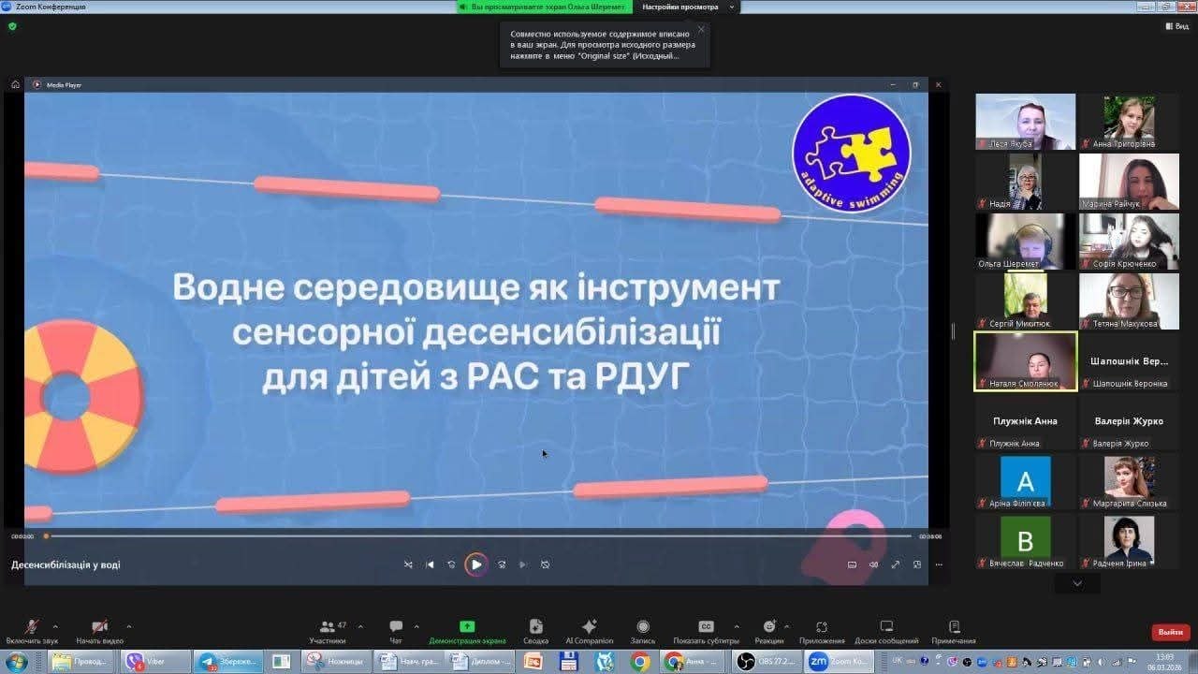
Task: Start recording with the Запись icon
Action: click(643, 628)
